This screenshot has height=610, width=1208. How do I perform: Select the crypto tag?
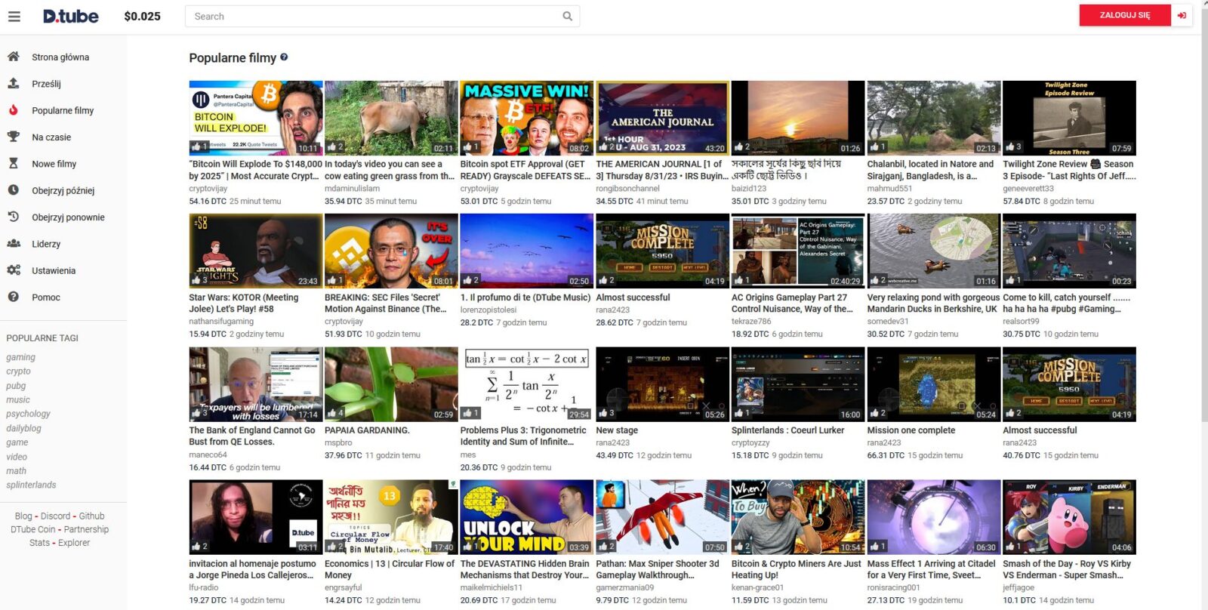tap(18, 371)
